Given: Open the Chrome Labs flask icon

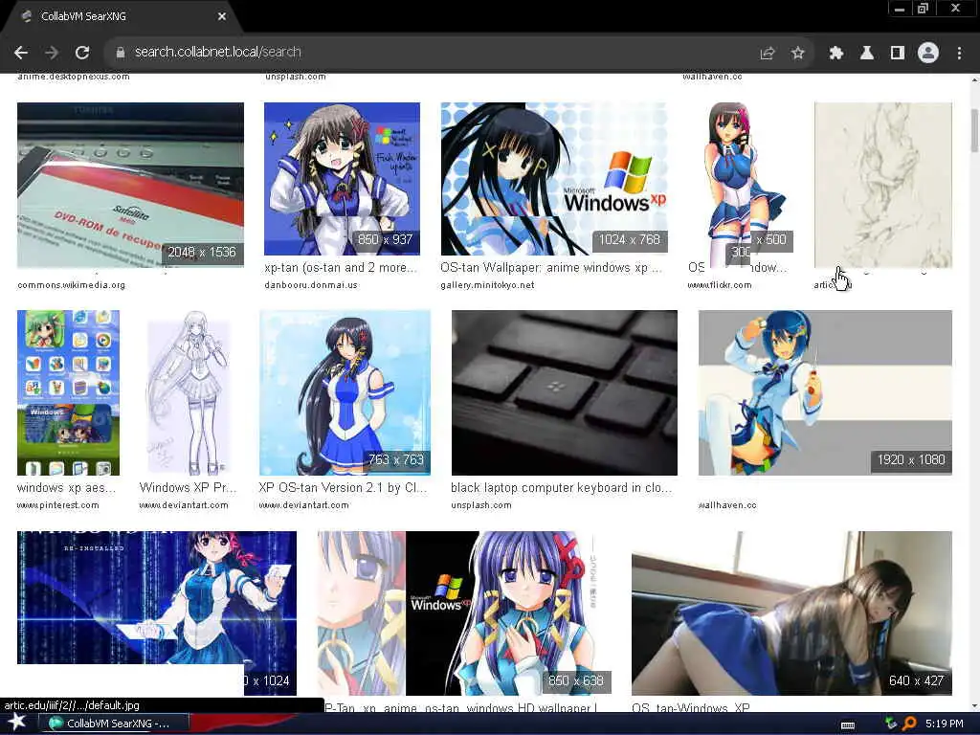Looking at the screenshot, I should click(867, 54).
